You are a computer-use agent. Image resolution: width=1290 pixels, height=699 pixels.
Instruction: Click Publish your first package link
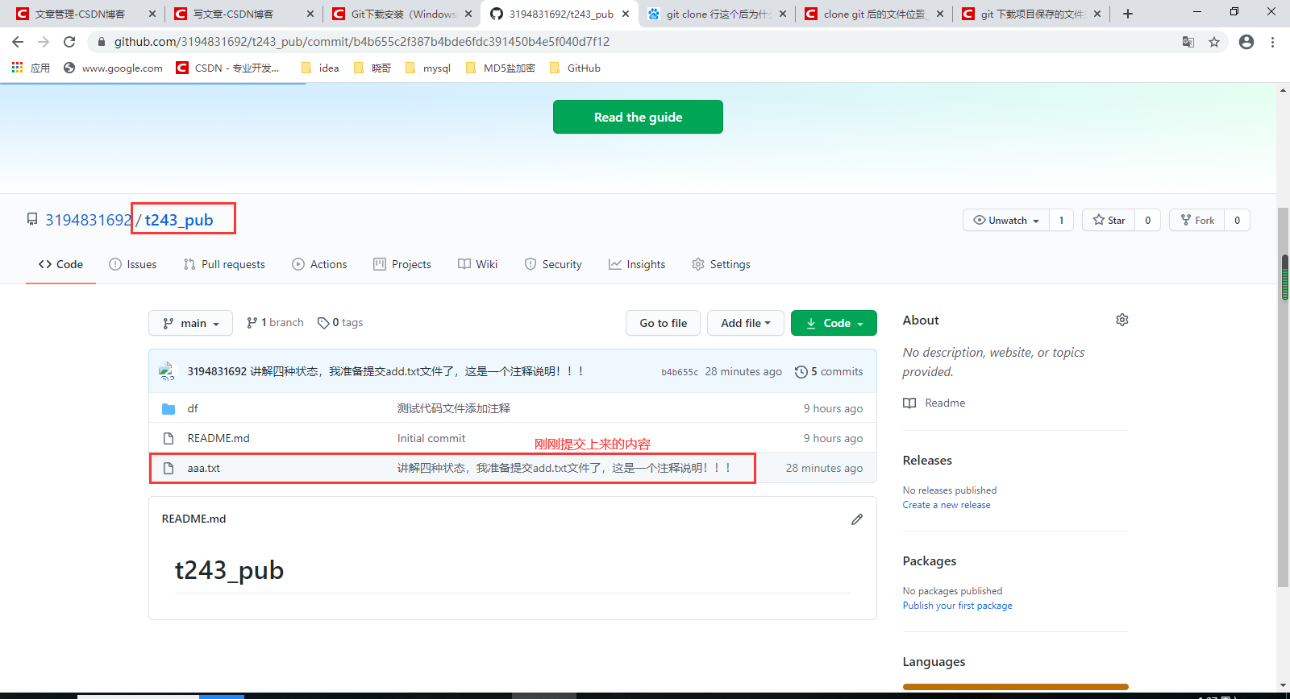957,606
